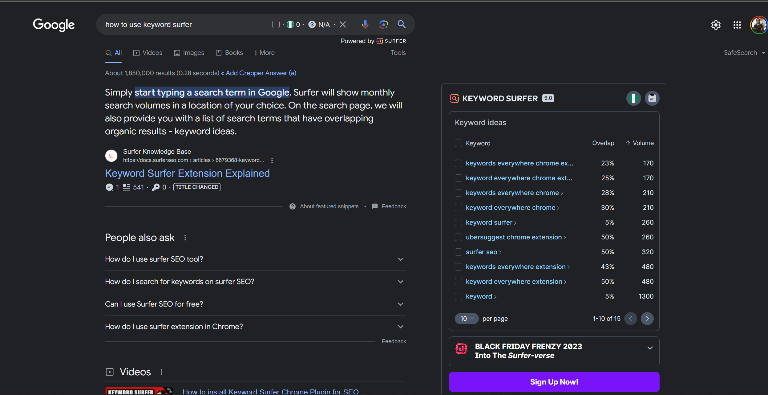Check 'keywords everywhere chrome' 28% row
Image resolution: width=768 pixels, height=395 pixels.
tap(459, 193)
